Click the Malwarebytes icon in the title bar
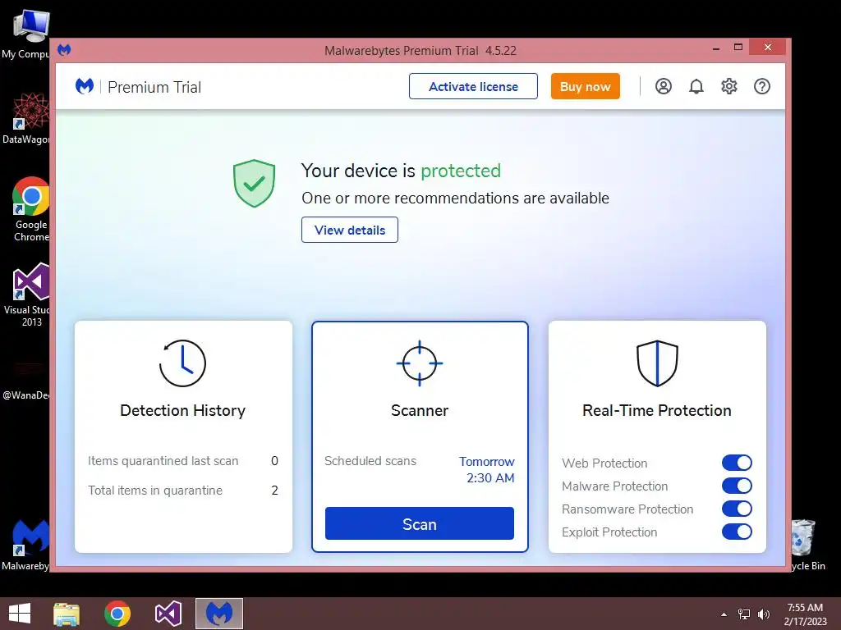This screenshot has width=841, height=630. (64, 50)
